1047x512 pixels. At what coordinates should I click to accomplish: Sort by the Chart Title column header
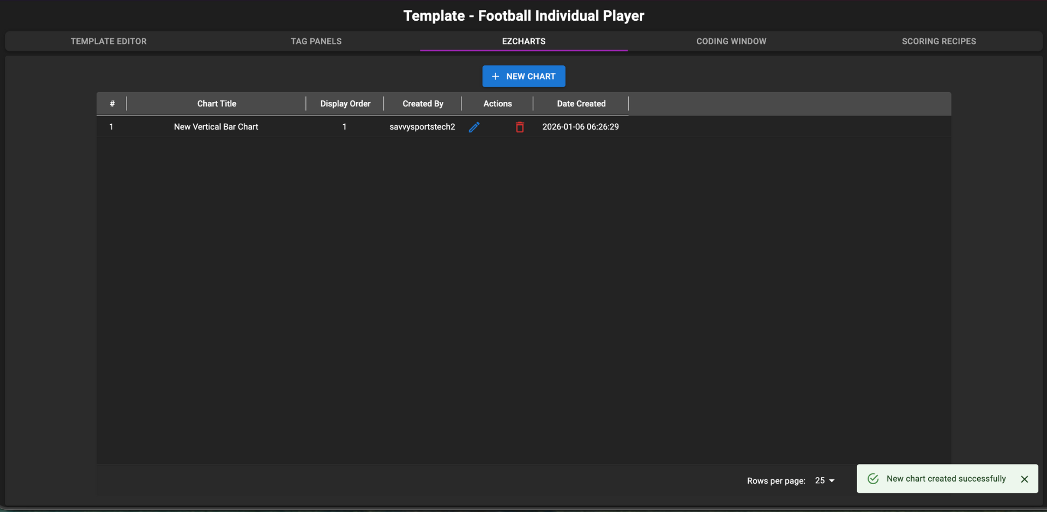pyautogui.click(x=216, y=103)
